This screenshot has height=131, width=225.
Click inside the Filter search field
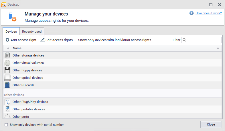(204, 40)
